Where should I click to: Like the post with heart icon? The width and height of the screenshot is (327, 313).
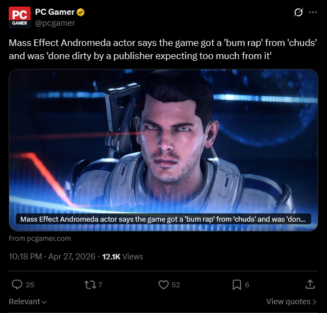point(163,285)
